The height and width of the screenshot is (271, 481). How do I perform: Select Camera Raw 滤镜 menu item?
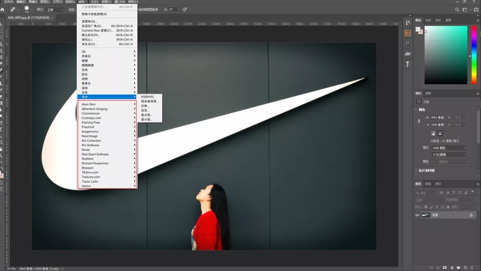point(107,31)
